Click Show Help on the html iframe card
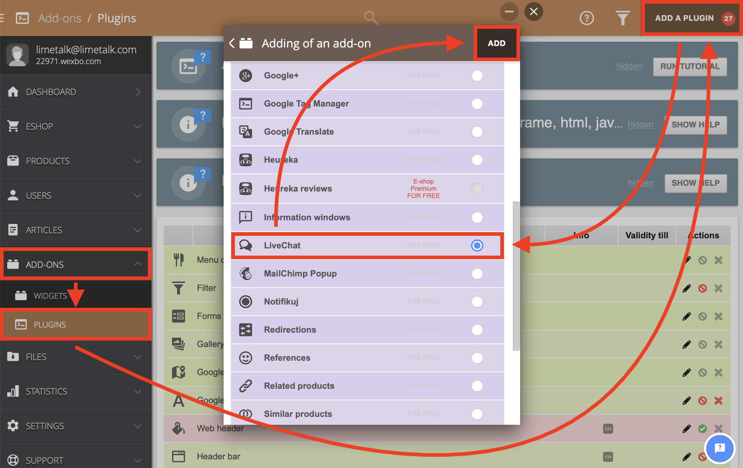743x468 pixels. click(695, 125)
